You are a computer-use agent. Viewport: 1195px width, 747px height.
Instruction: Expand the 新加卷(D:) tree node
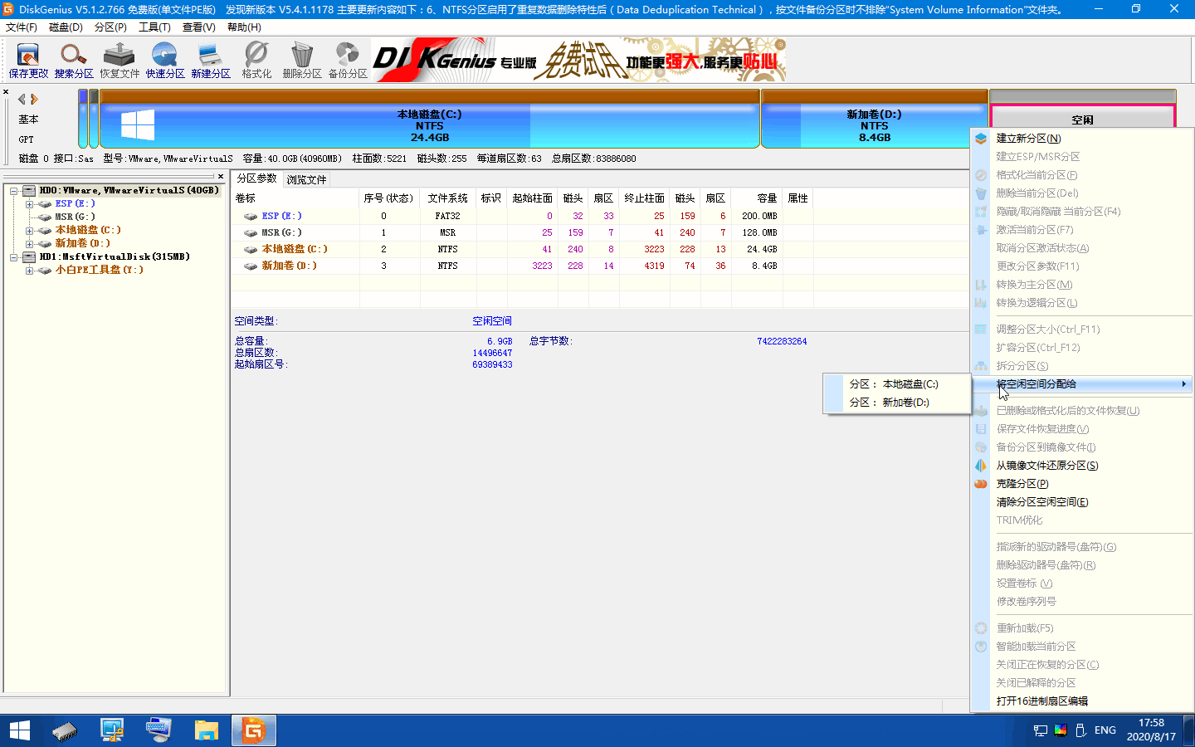pos(29,244)
